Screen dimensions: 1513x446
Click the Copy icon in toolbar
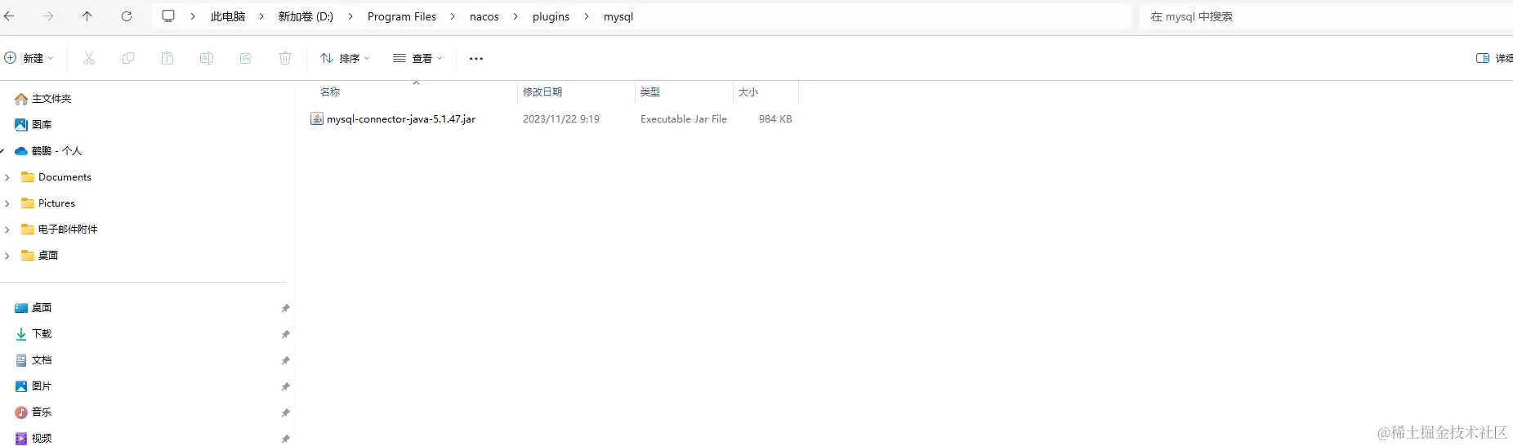pos(128,58)
